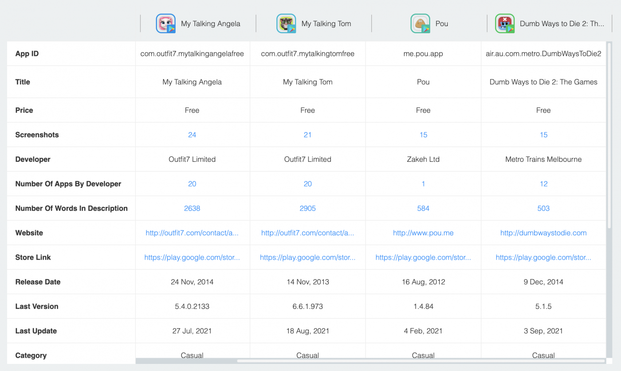View Pou's 15 screenshots

(x=423, y=135)
